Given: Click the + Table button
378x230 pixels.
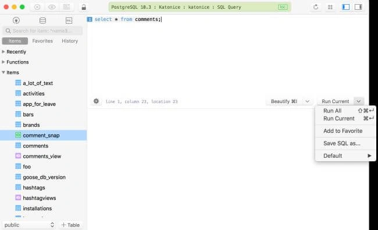Looking at the screenshot, I should pos(70,225).
